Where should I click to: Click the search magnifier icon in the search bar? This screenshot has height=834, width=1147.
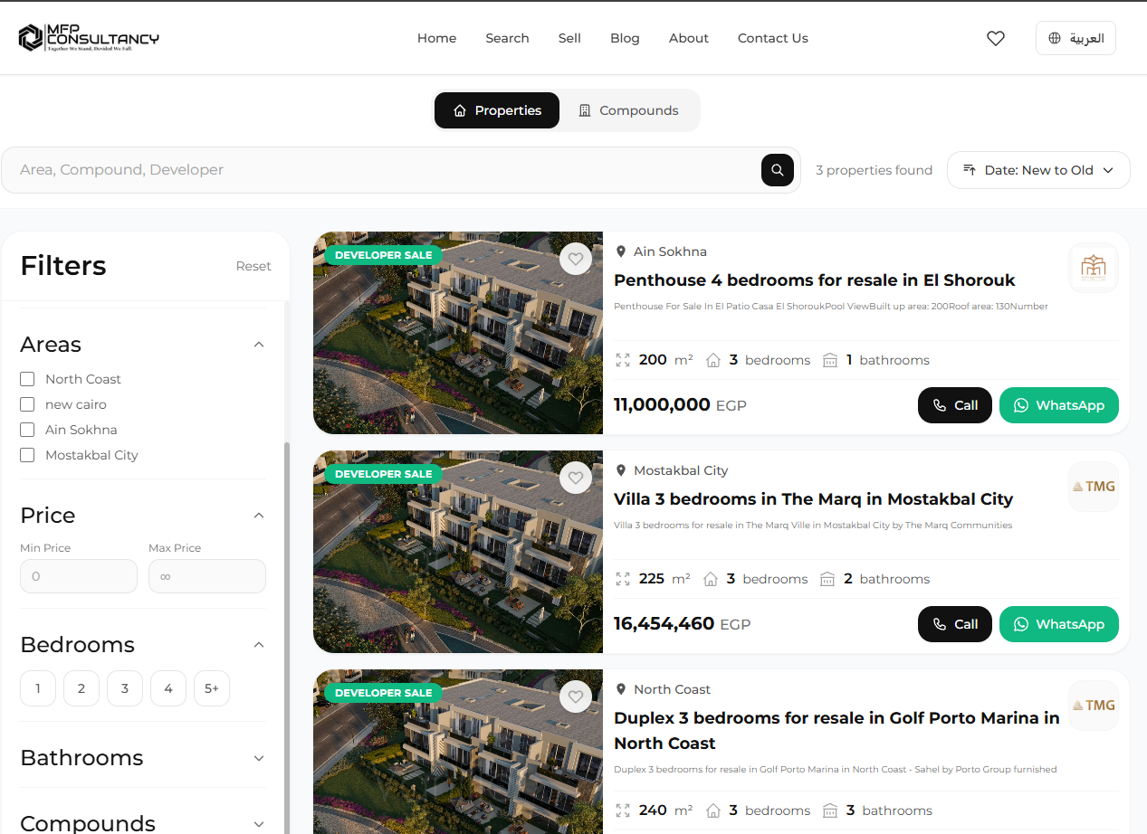point(777,170)
